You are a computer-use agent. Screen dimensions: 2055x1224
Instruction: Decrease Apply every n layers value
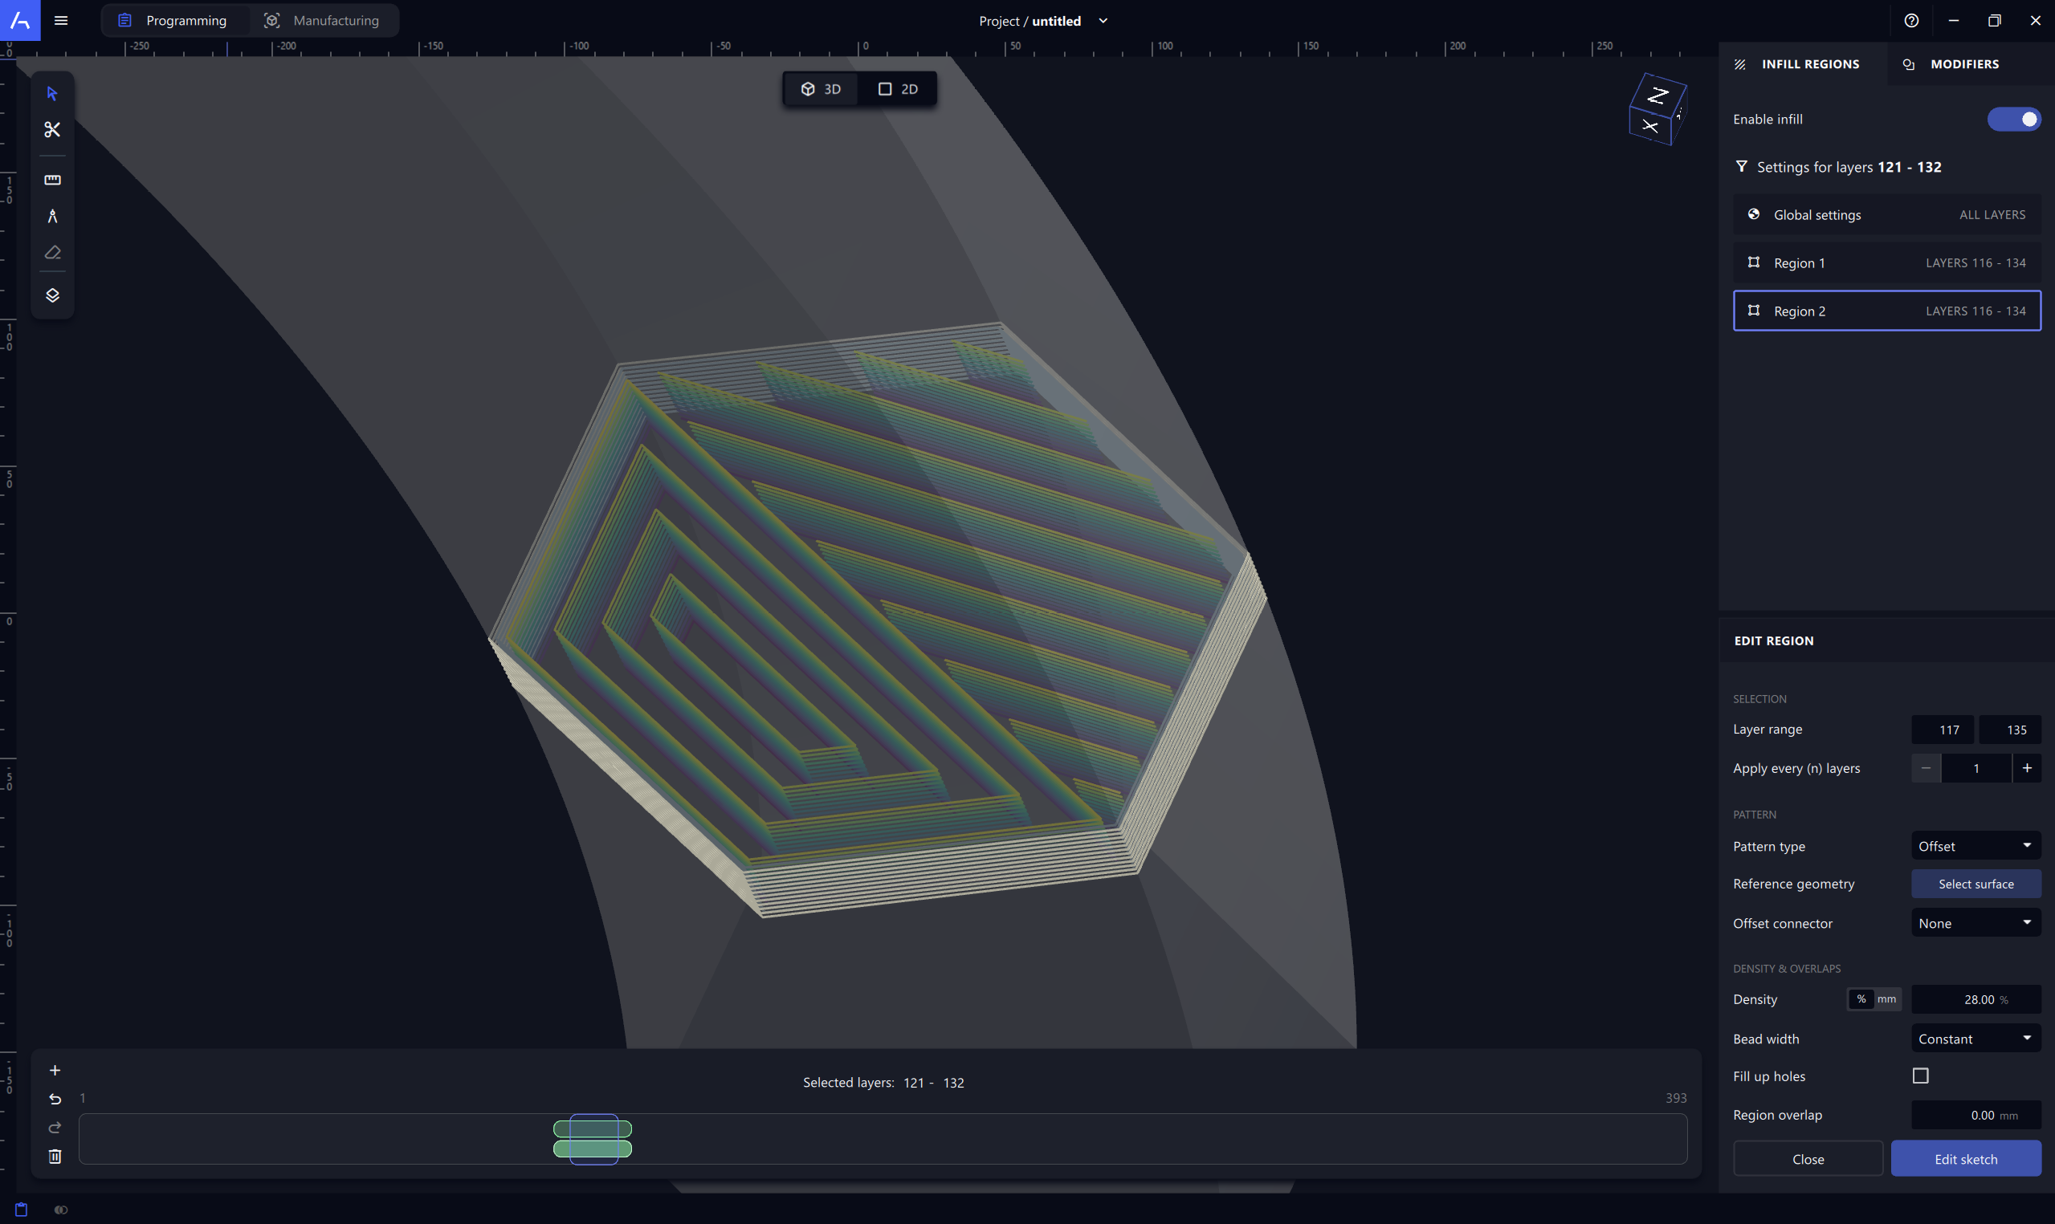tap(1926, 768)
